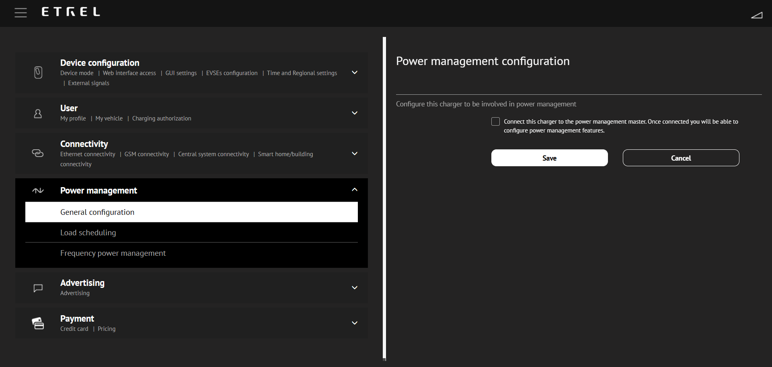This screenshot has width=772, height=367.
Task: Click the Device configuration mouse icon
Action: (38, 73)
